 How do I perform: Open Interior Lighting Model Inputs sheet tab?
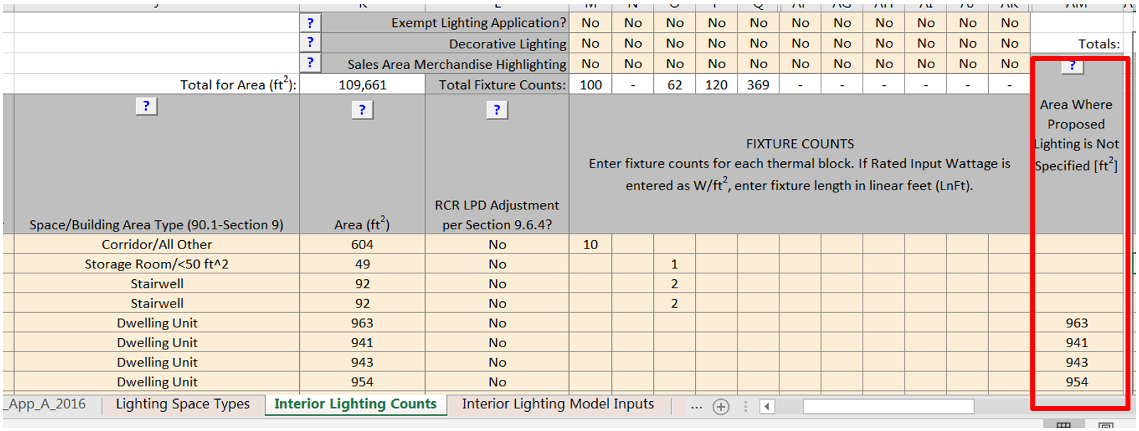[x=558, y=405]
